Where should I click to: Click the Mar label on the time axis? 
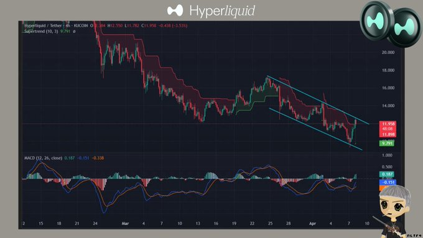125,224
